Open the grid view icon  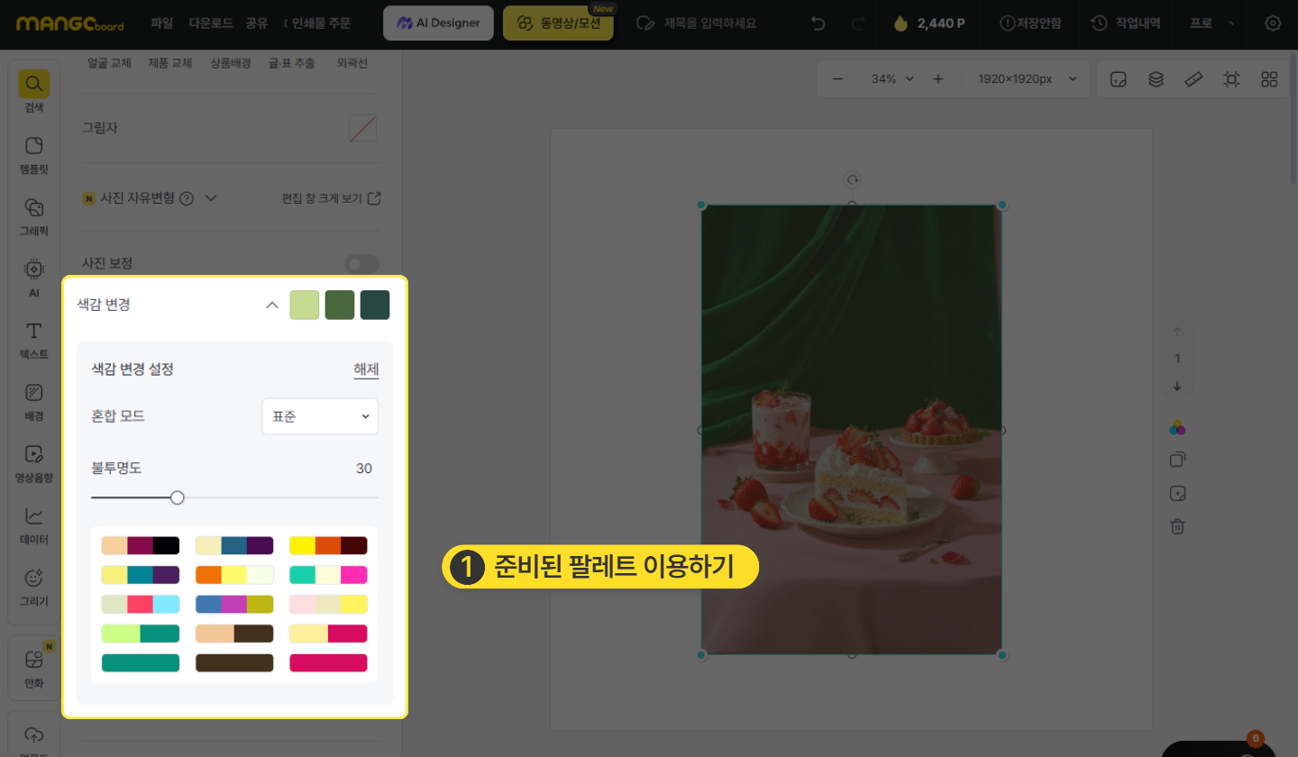[x=1269, y=79]
